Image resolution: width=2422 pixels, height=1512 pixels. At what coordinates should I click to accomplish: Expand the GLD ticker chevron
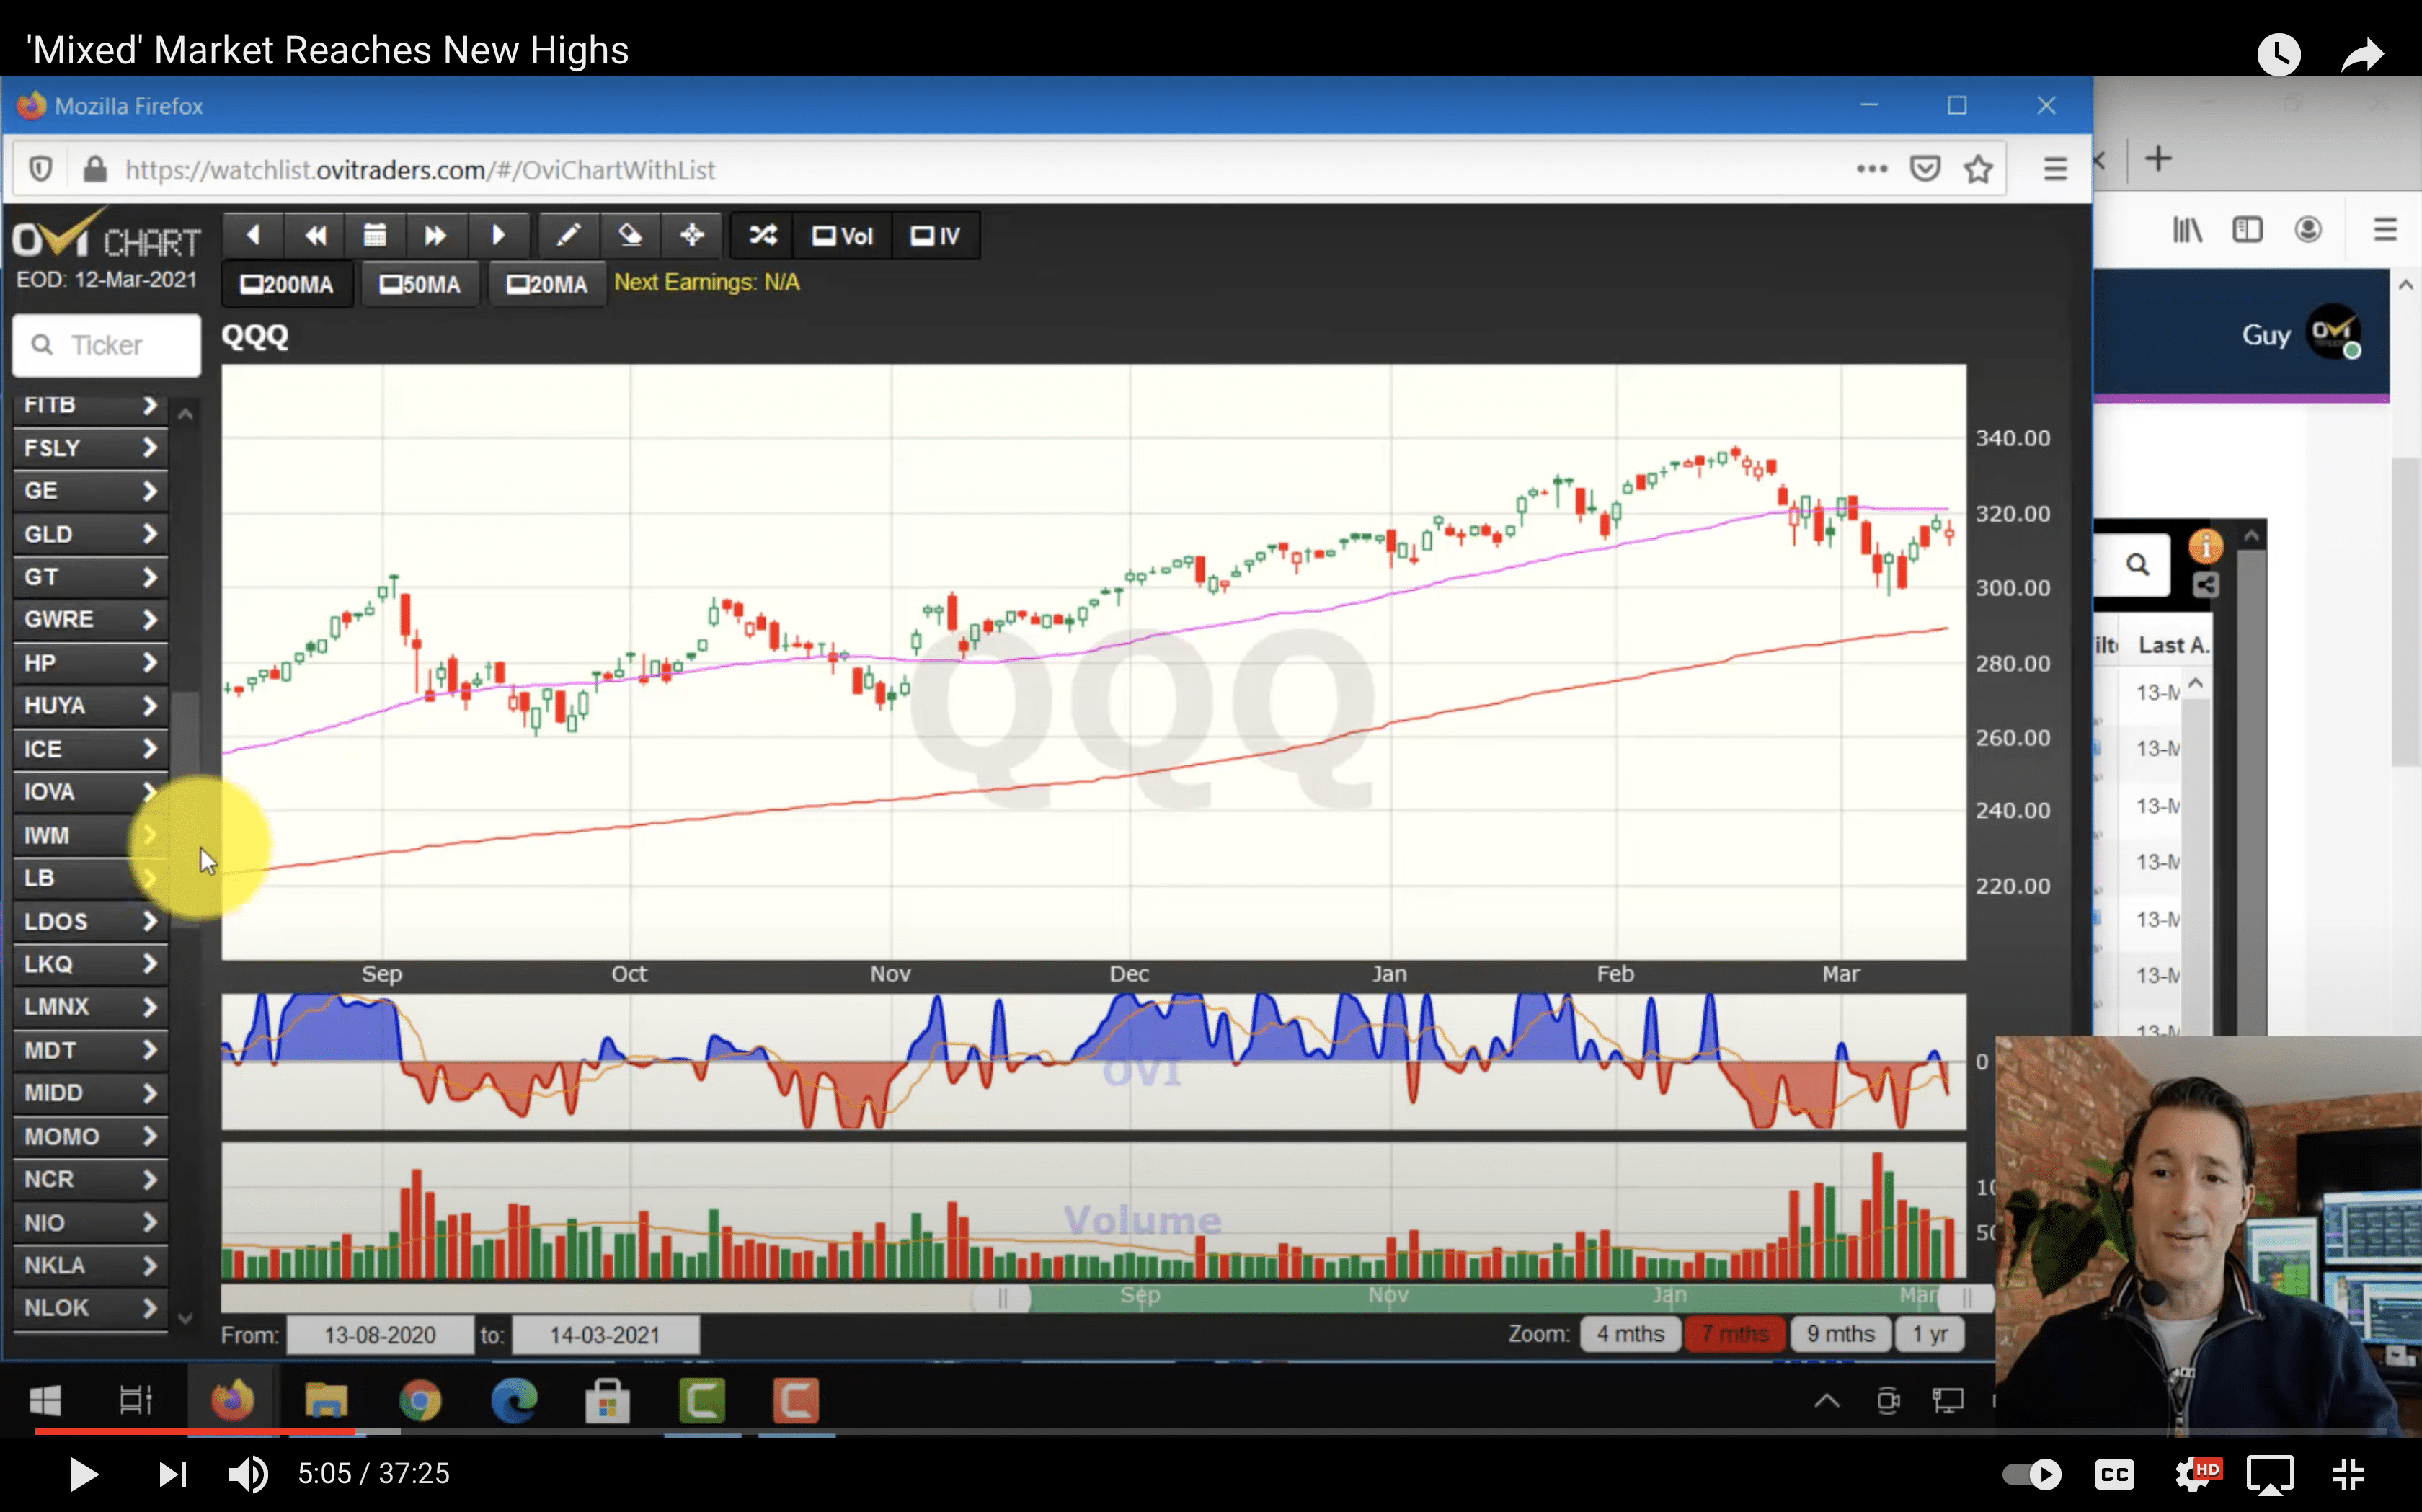pyautogui.click(x=149, y=533)
